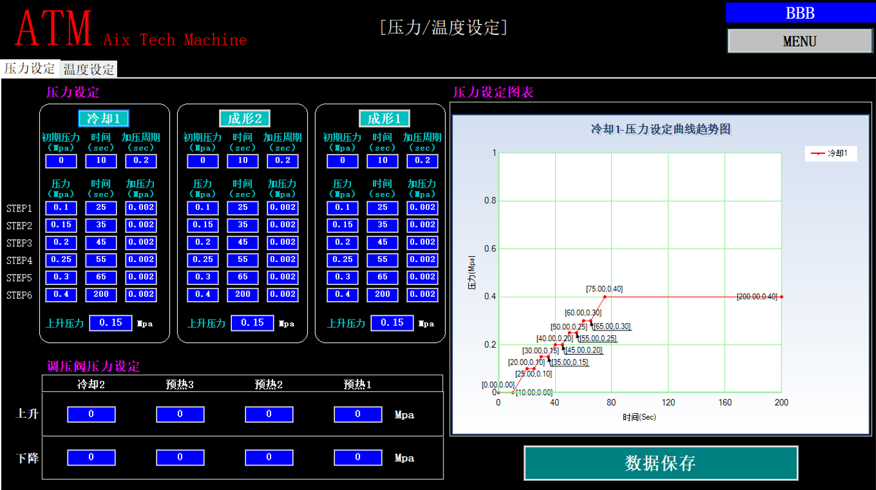Select the 压力设定 tab
The width and height of the screenshot is (876, 490).
click(x=29, y=69)
